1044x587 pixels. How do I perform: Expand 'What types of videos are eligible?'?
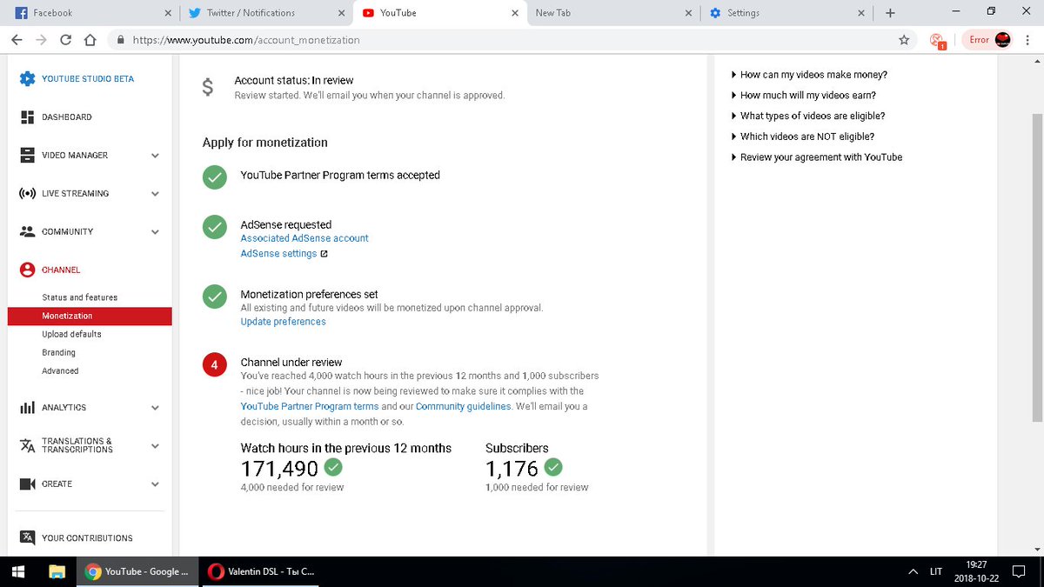pos(808,116)
